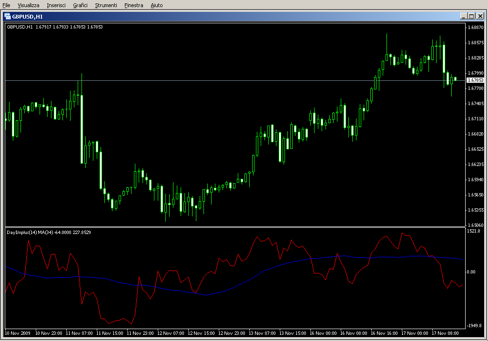This screenshot has width=488, height=341.
Task: Click the GBPUSD,H1 title bar text
Action: point(27,17)
